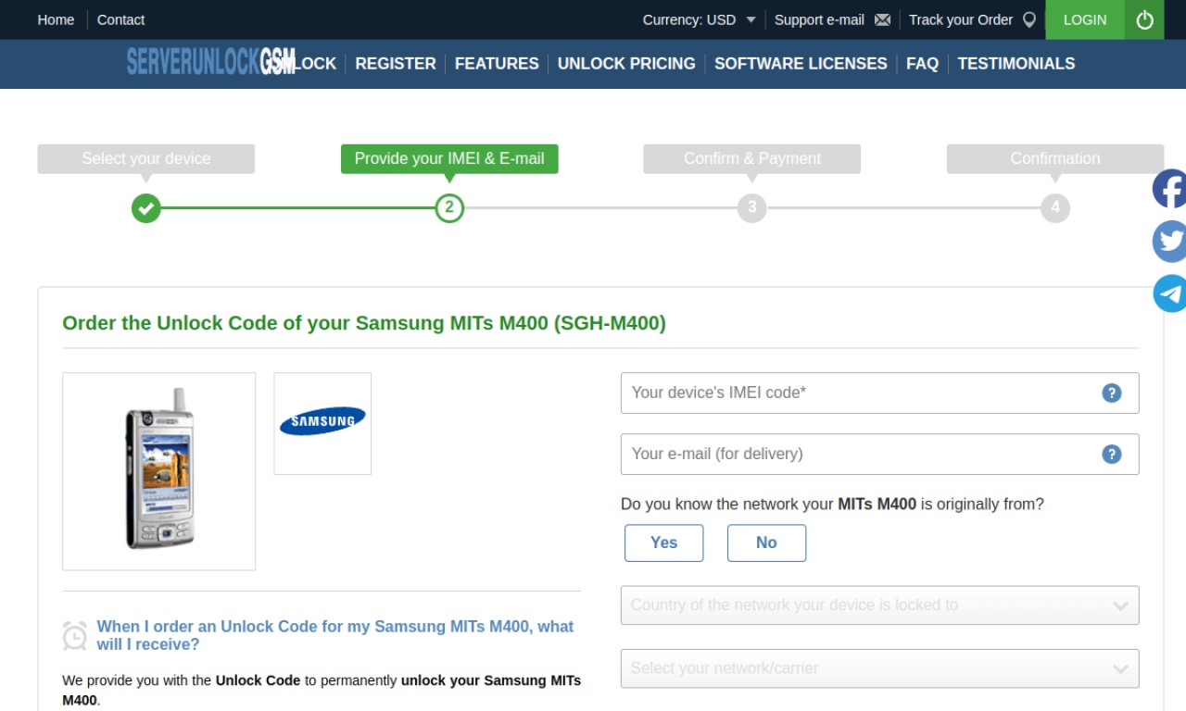The width and height of the screenshot is (1186, 711).
Task: Expand the Select your network/carrier dropdown
Action: 879,668
